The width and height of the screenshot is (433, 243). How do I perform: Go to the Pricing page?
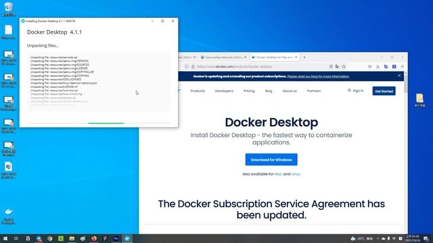coord(249,91)
